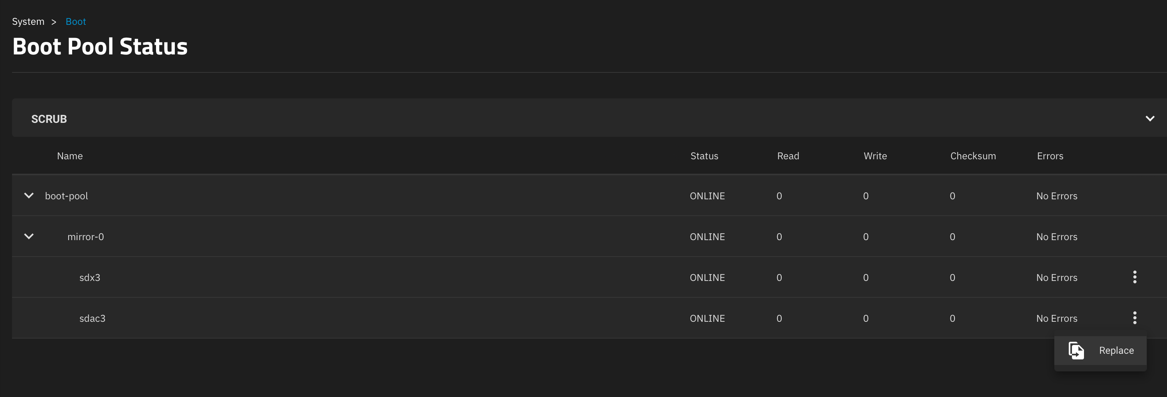Select the sdx3 disk name
The height and width of the screenshot is (397, 1167).
(x=90, y=278)
